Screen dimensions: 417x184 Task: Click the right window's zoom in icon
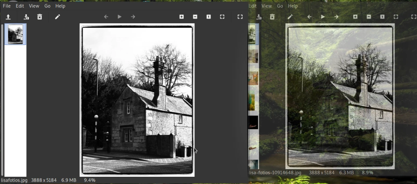(355, 17)
